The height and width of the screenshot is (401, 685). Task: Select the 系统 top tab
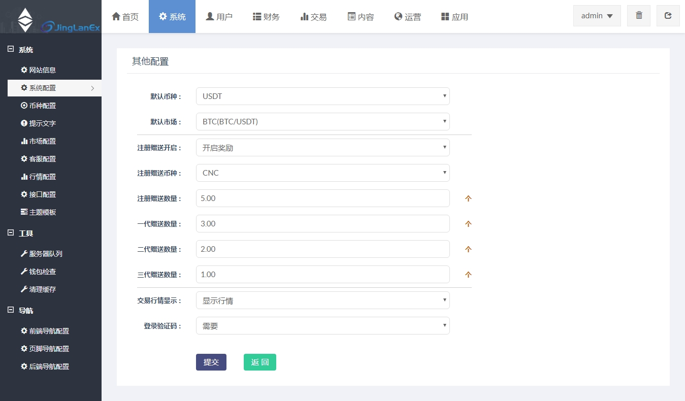172,17
